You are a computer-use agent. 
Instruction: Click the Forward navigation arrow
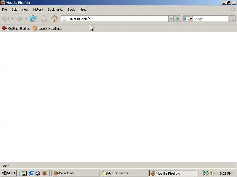19,19
